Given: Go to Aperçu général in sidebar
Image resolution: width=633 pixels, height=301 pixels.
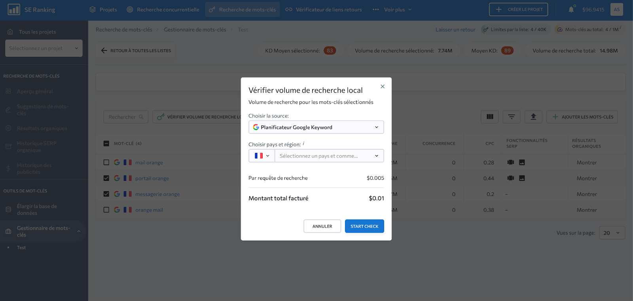Looking at the screenshot, I should (35, 91).
